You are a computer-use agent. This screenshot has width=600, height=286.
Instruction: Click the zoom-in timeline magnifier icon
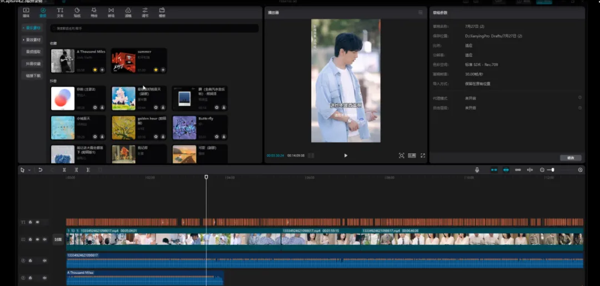(581, 170)
